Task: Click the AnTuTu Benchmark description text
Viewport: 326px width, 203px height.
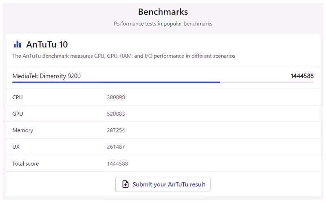Action: (x=123, y=56)
